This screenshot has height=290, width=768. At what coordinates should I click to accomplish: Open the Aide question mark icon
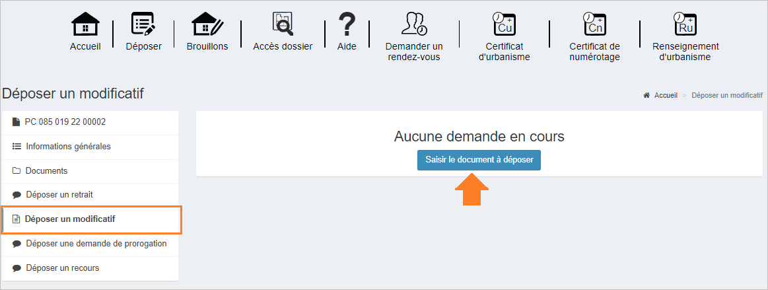click(347, 24)
